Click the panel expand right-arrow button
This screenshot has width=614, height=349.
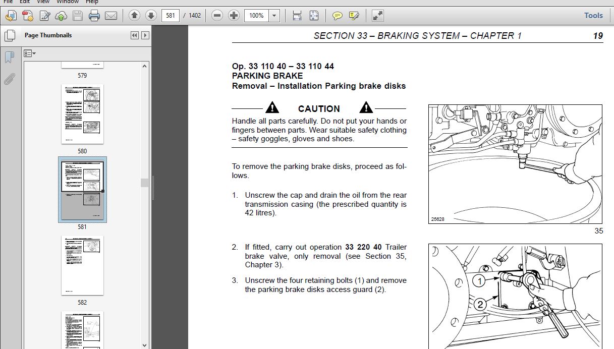pyautogui.click(x=145, y=35)
